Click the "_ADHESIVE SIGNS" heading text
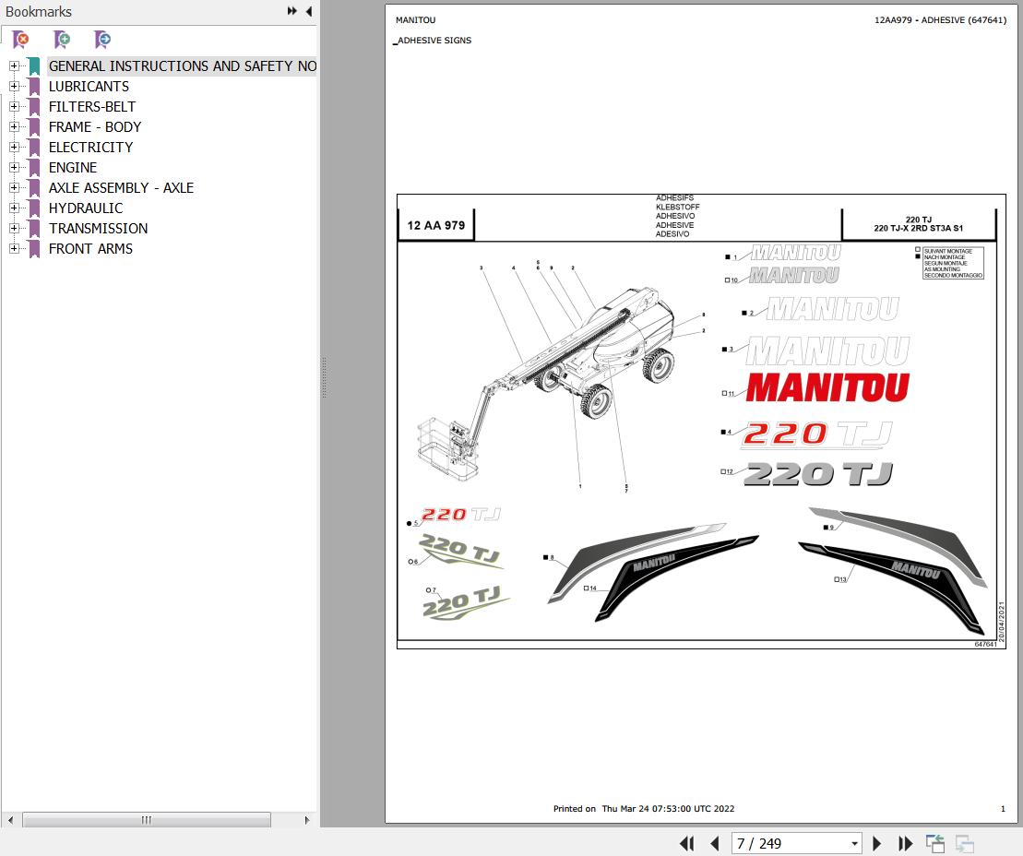1023x856 pixels. pos(432,41)
